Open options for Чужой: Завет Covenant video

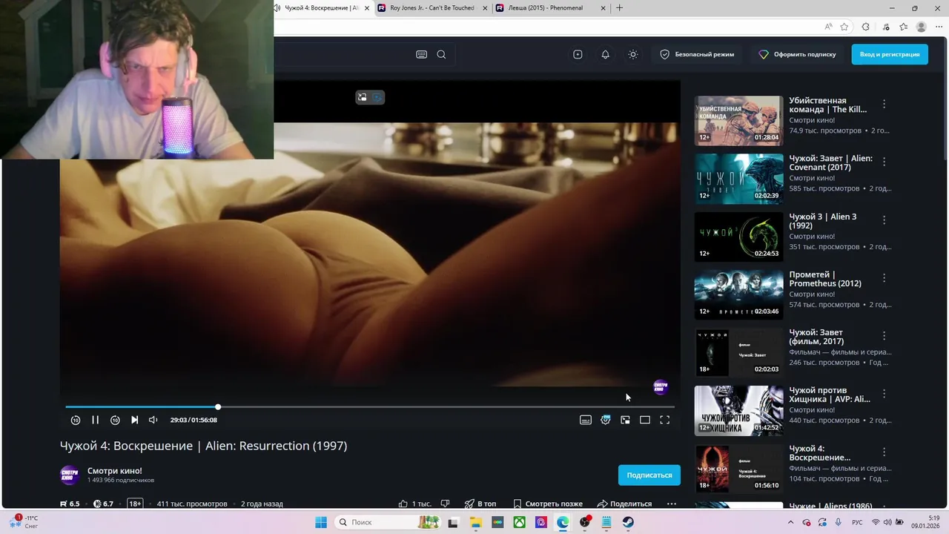click(884, 162)
